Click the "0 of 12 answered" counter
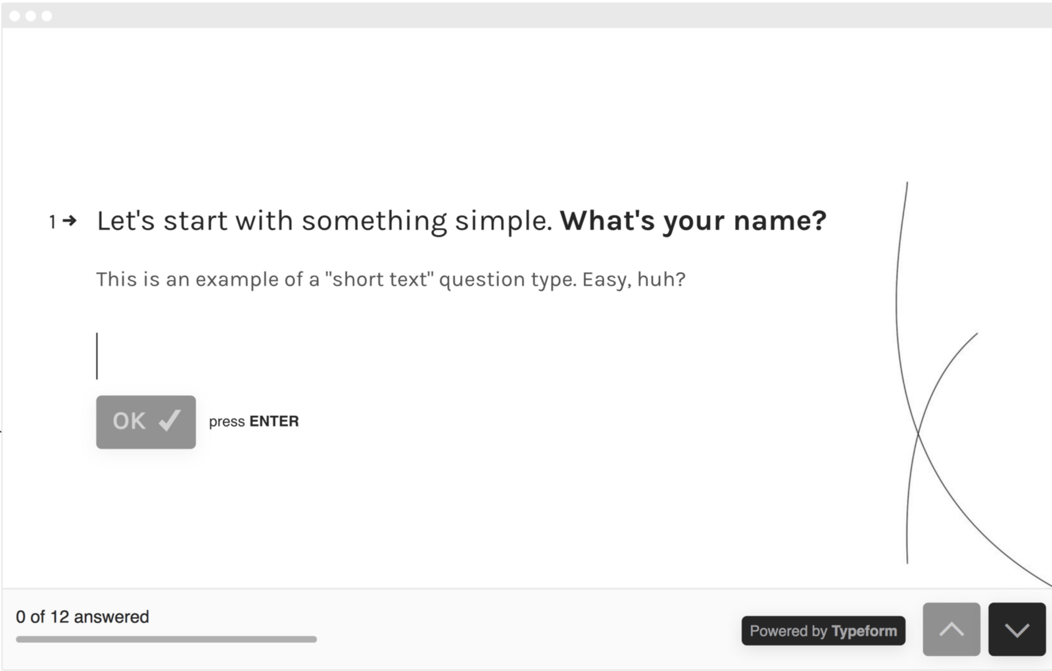 82,616
